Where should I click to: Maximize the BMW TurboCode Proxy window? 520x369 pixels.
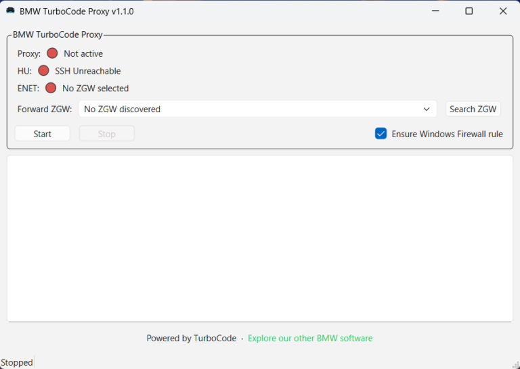469,11
